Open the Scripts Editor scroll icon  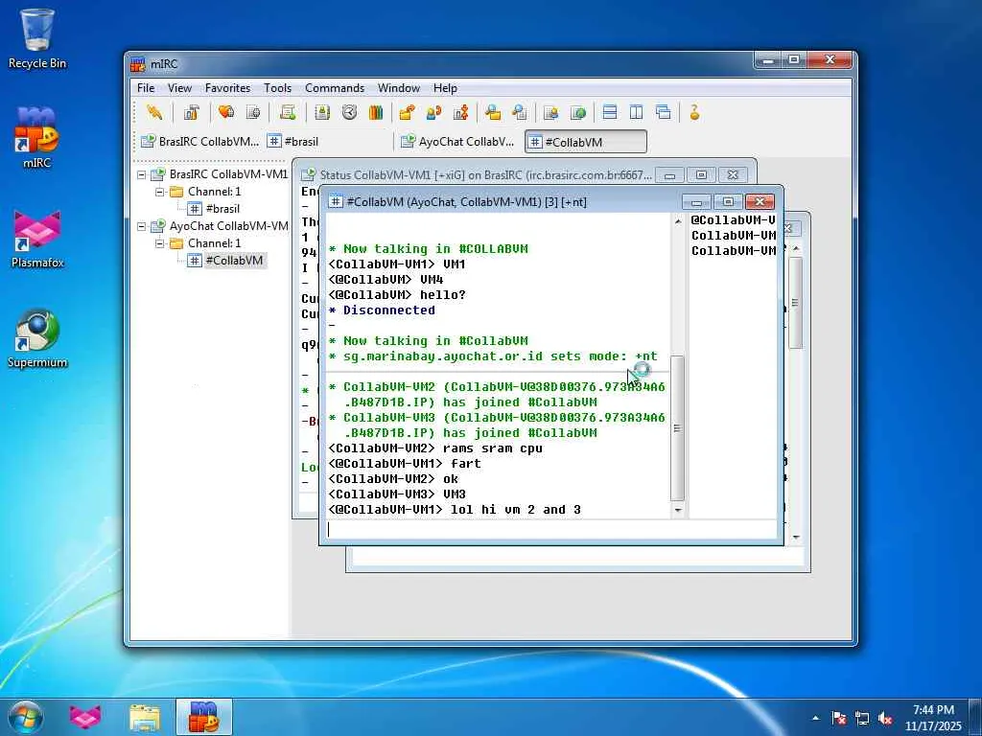(288, 113)
